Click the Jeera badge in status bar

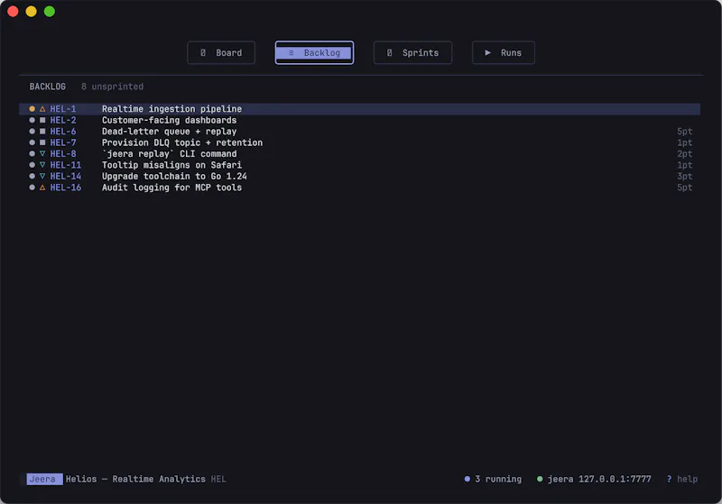pyautogui.click(x=44, y=479)
